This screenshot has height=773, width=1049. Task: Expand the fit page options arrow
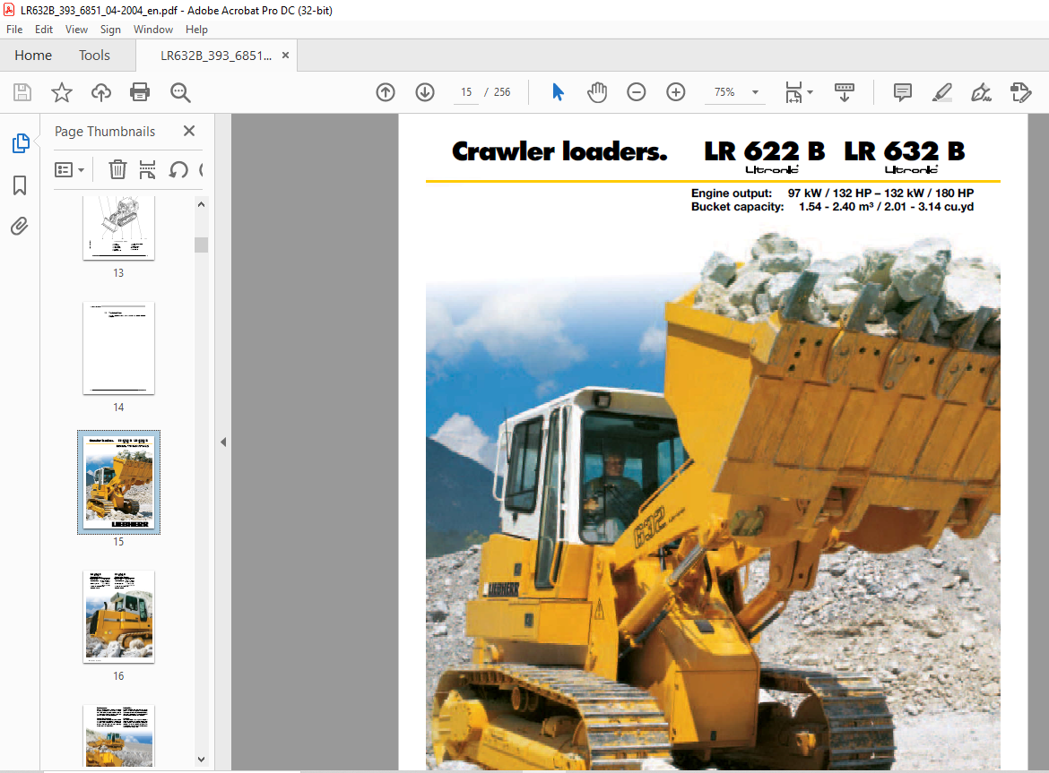click(811, 92)
